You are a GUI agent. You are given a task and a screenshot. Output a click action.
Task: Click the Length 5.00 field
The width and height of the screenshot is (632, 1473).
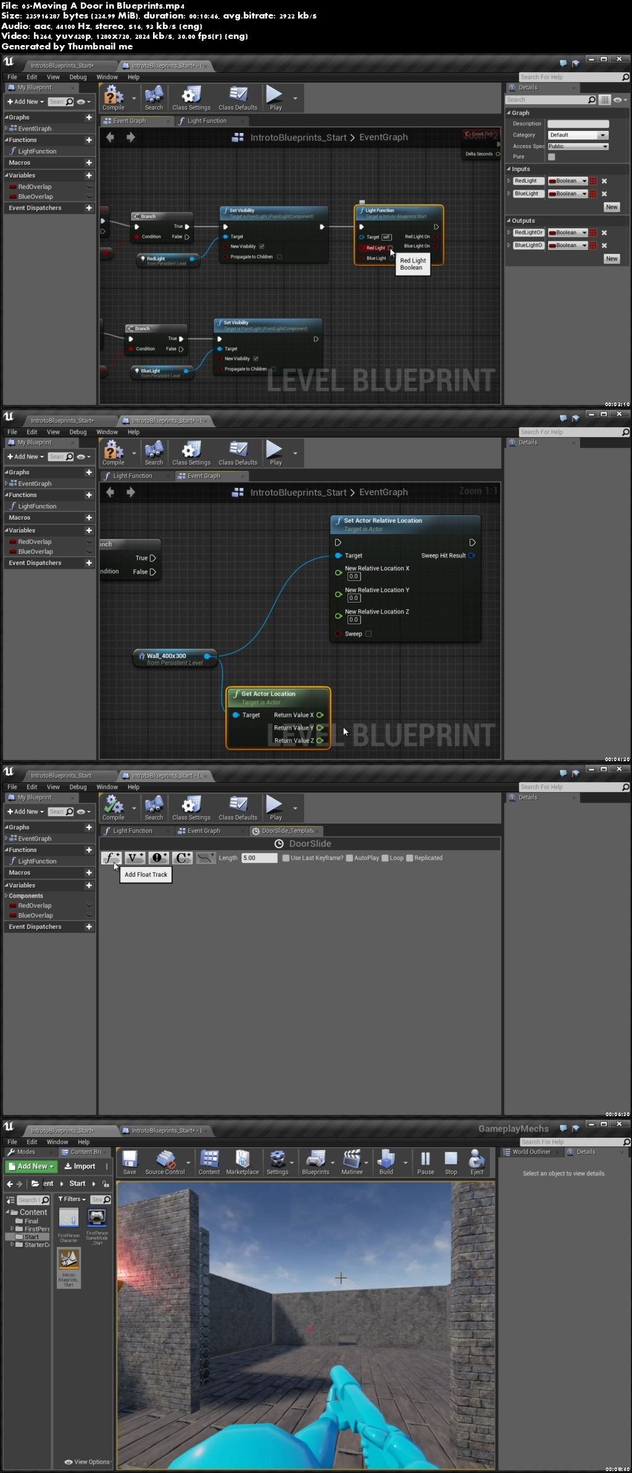[x=259, y=858]
